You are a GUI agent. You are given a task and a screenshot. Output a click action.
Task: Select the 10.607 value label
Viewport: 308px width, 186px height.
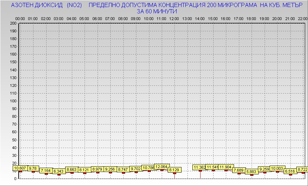(20, 168)
